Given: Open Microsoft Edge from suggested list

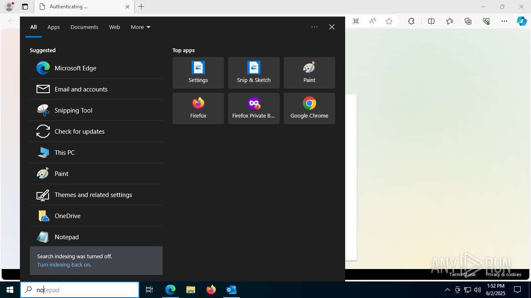Looking at the screenshot, I should (96, 68).
